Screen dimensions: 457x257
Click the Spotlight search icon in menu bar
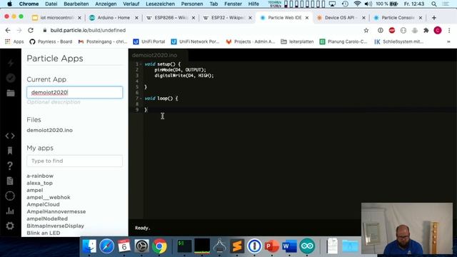434,4
